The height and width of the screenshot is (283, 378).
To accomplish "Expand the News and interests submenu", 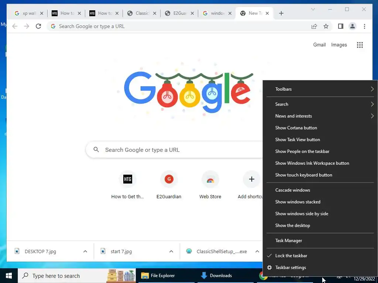I will pos(320,116).
